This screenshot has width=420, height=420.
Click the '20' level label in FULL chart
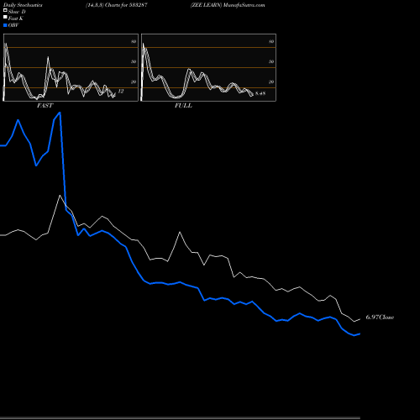271,81
